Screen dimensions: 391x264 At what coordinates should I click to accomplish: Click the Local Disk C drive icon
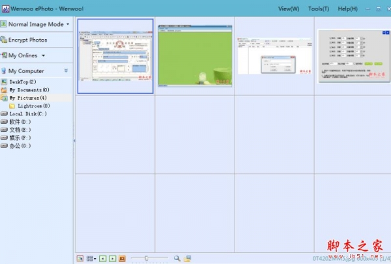coord(4,114)
